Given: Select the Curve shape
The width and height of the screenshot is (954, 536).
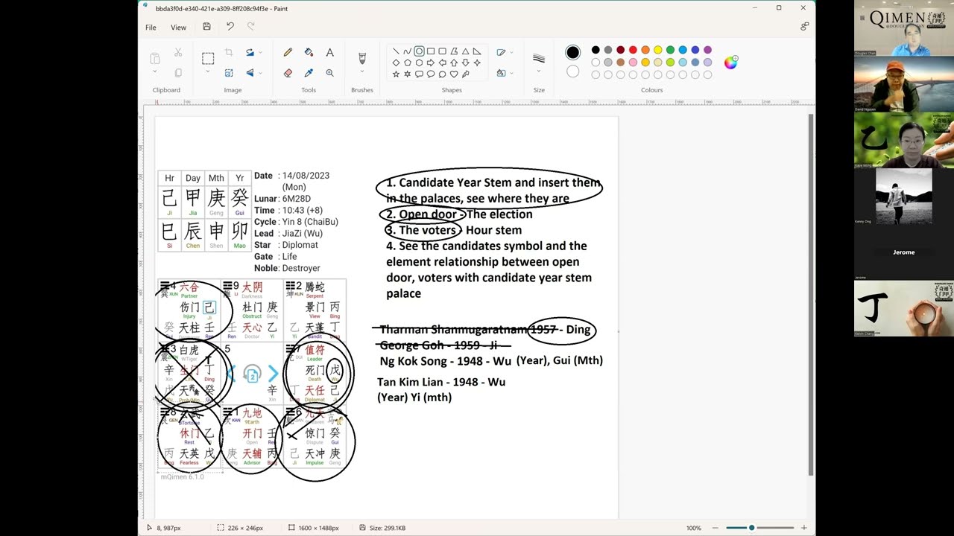Looking at the screenshot, I should pyautogui.click(x=407, y=51).
